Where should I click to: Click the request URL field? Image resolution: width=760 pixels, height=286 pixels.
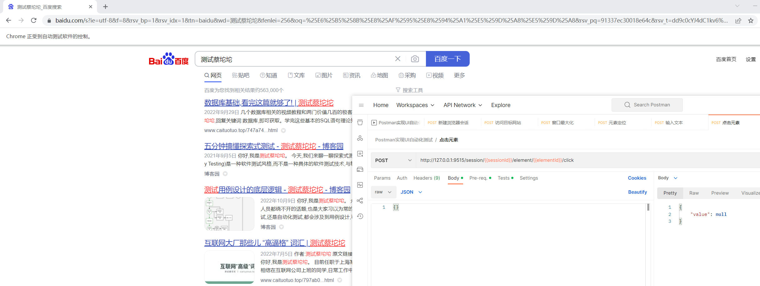pyautogui.click(x=587, y=160)
